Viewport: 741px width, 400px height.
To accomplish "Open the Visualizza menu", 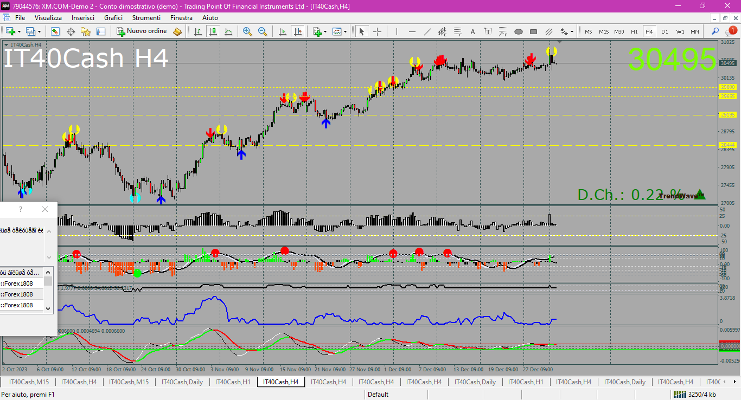I will [48, 18].
